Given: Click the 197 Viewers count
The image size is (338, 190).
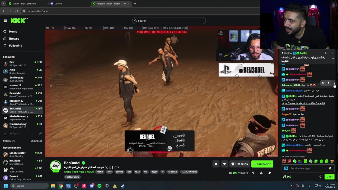Looking at the screenshot, I should [x=238, y=173].
